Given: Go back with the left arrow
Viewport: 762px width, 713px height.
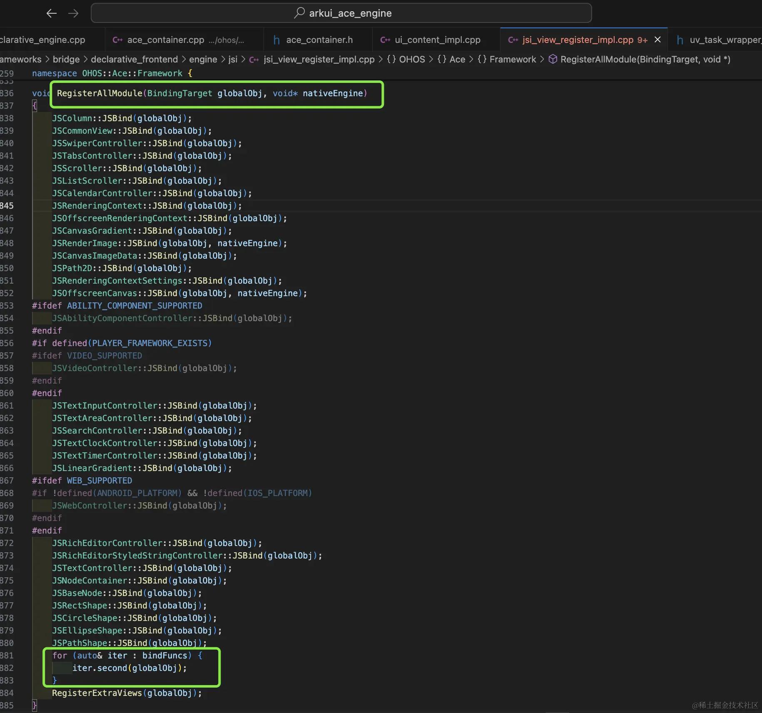Looking at the screenshot, I should point(51,13).
